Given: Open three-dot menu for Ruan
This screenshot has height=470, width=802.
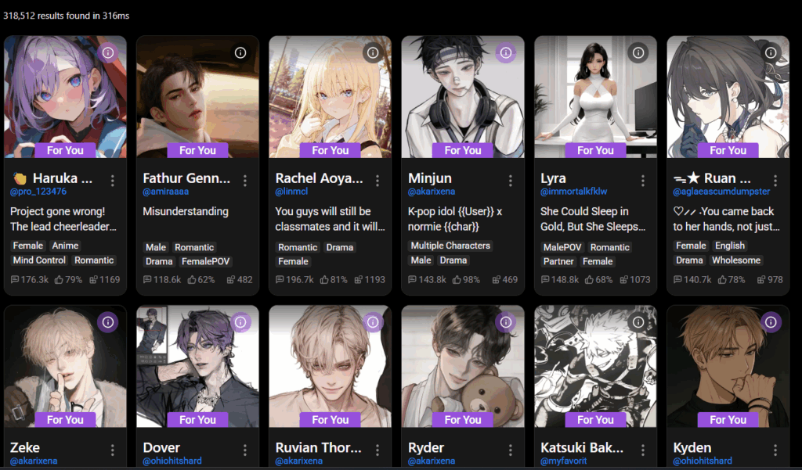Looking at the screenshot, I should [x=775, y=181].
